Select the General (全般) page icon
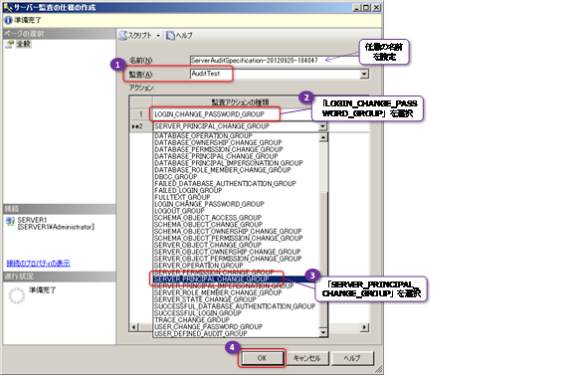The height and width of the screenshot is (377, 587). pos(9,44)
